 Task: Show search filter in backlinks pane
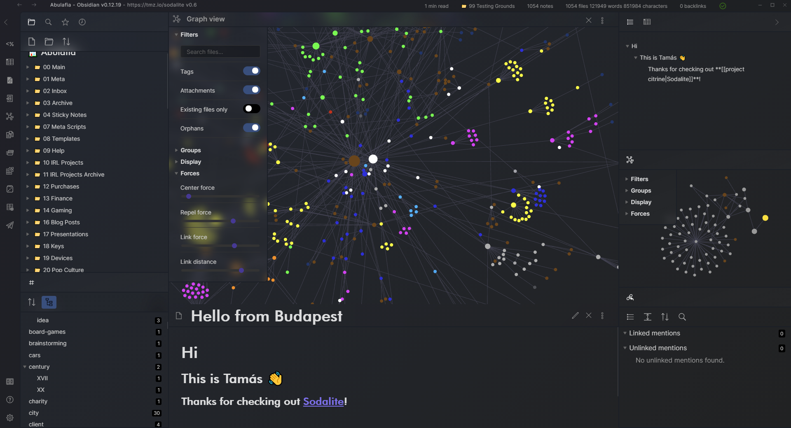pyautogui.click(x=682, y=317)
